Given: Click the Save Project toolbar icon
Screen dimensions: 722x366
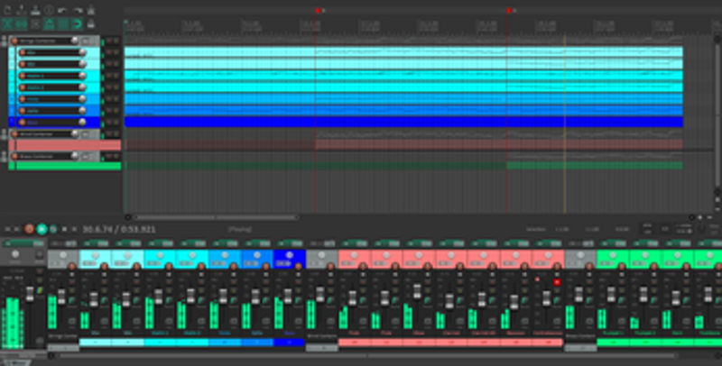Looking at the screenshot, I should 34,9.
